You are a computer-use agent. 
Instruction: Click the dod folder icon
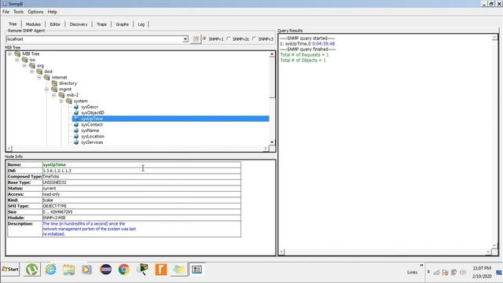click(x=39, y=72)
